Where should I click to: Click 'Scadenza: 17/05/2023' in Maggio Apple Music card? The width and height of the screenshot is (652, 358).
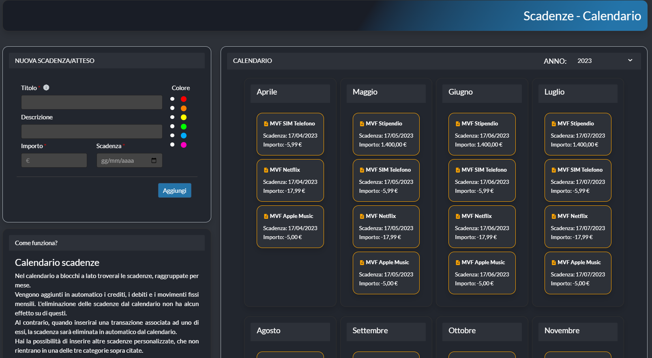point(386,274)
